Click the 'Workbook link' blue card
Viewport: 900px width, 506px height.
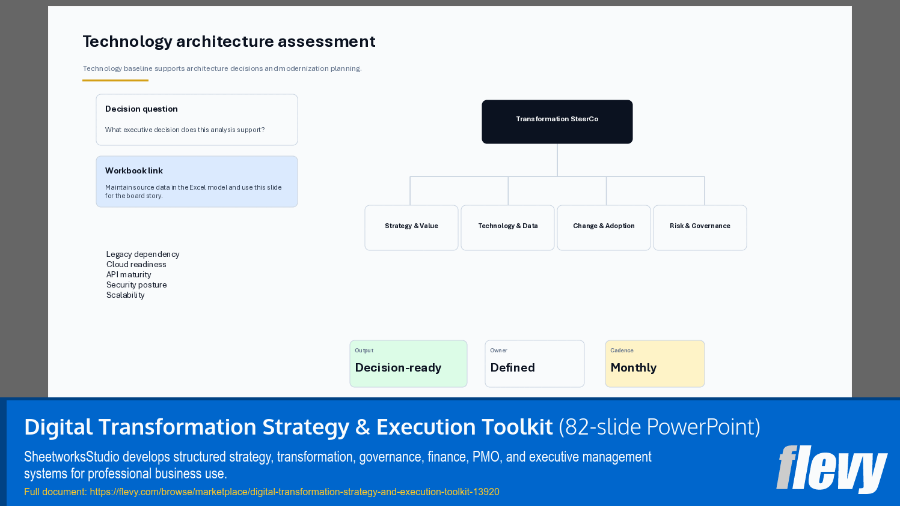point(197,181)
